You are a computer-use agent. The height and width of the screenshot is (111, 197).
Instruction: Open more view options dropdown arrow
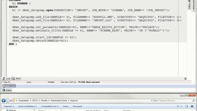[x=181, y=106]
